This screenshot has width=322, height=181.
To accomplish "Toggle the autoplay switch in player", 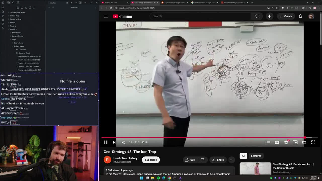I will (x=267, y=142).
